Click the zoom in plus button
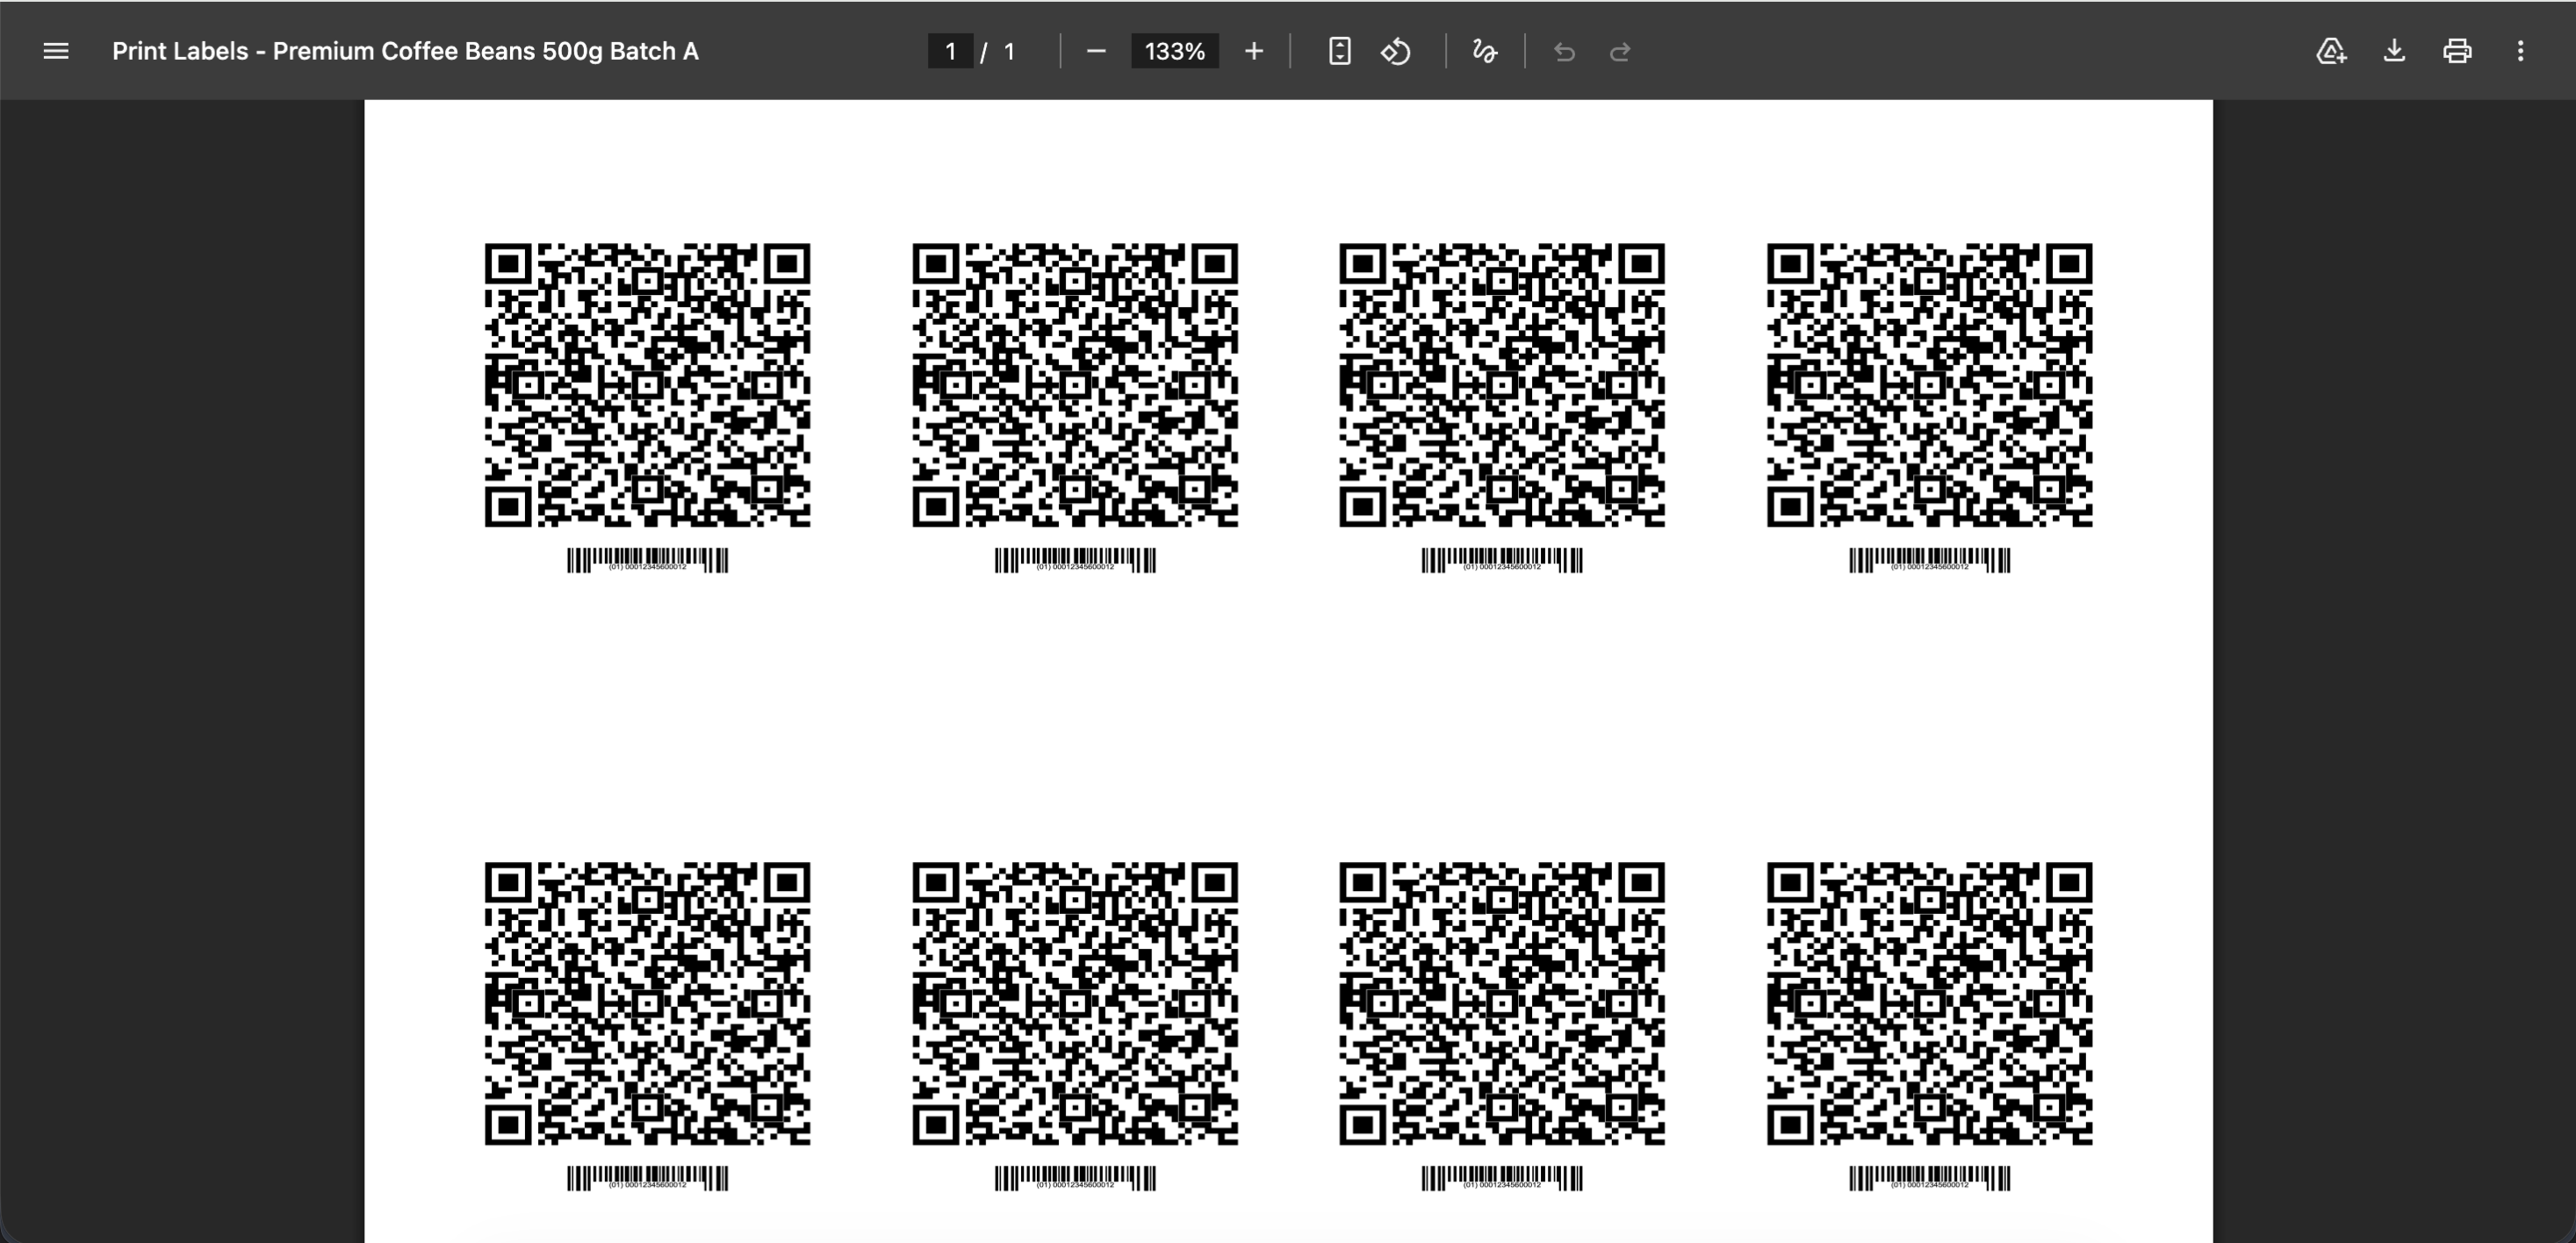The height and width of the screenshot is (1243, 2576). click(1253, 51)
